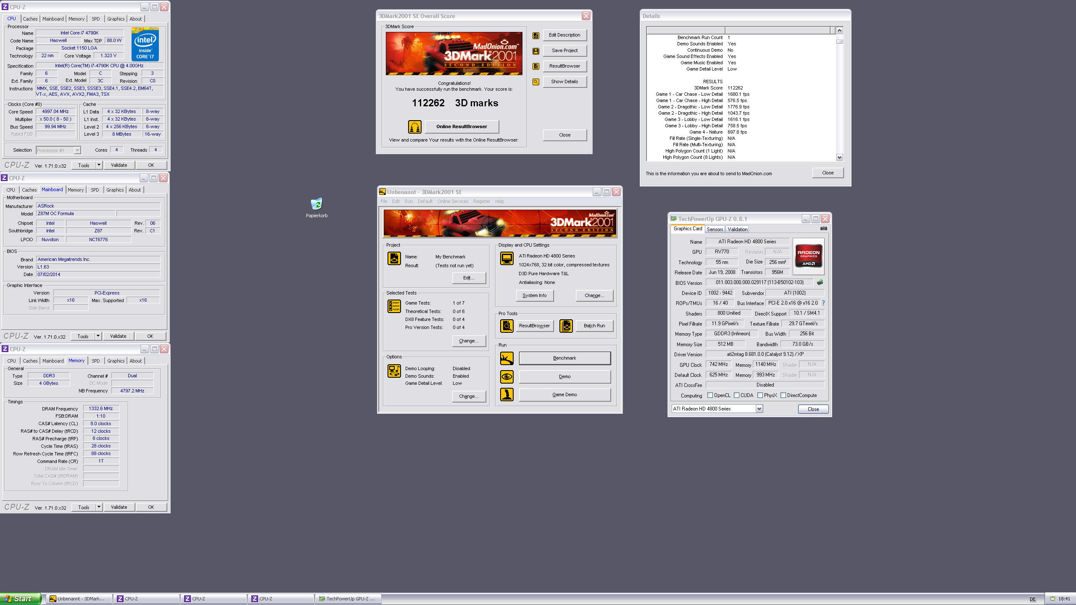Click the Radeon Graphics logo in GPU-Z
1076x605 pixels.
pos(809,256)
